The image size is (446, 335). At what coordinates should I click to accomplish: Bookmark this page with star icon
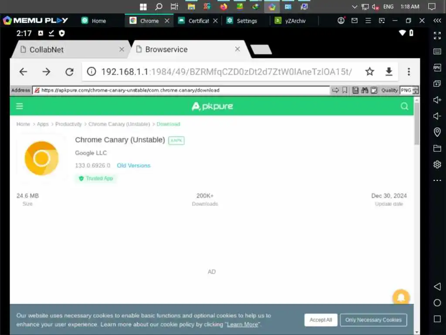click(x=369, y=72)
